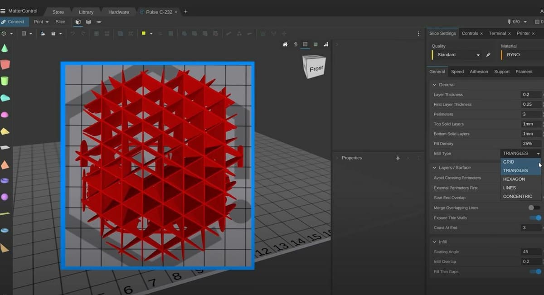Open the Hardware tab
Image resolution: width=544 pixels, height=295 pixels.
point(118,12)
